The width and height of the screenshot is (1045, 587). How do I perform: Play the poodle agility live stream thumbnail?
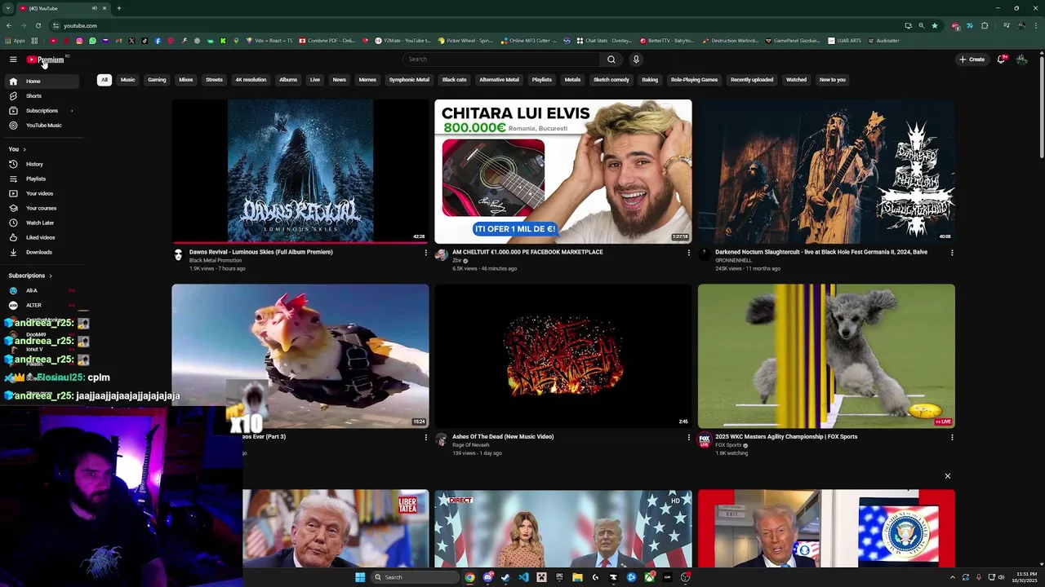click(826, 356)
